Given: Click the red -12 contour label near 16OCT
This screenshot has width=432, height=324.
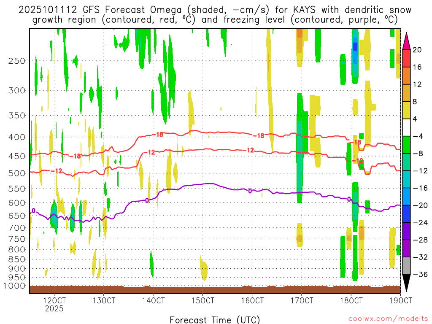Looking at the screenshot, I should point(250,150).
